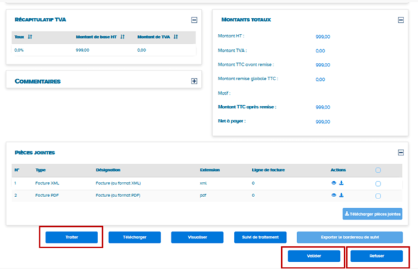Sort the Taux column
This screenshot has width=418, height=269.
pyautogui.click(x=30, y=37)
